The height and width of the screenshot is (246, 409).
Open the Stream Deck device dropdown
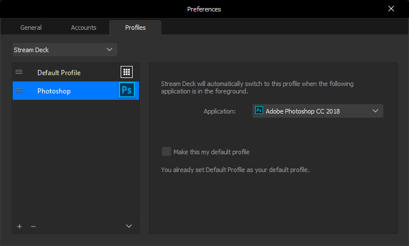[x=64, y=50]
